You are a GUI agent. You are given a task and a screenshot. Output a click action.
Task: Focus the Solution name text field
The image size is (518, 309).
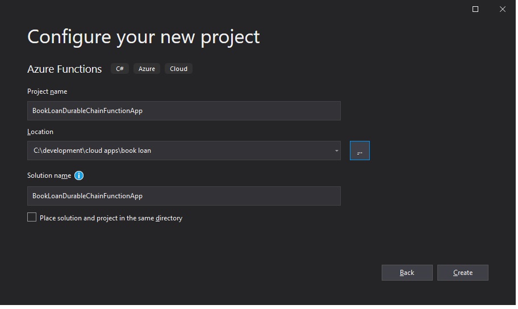185,197
